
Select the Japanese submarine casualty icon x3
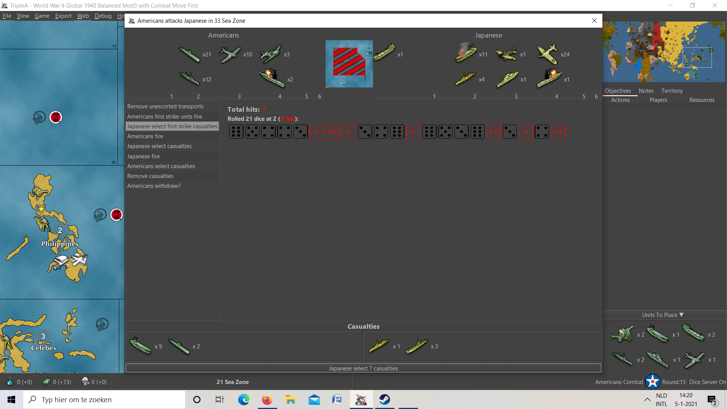pos(417,346)
